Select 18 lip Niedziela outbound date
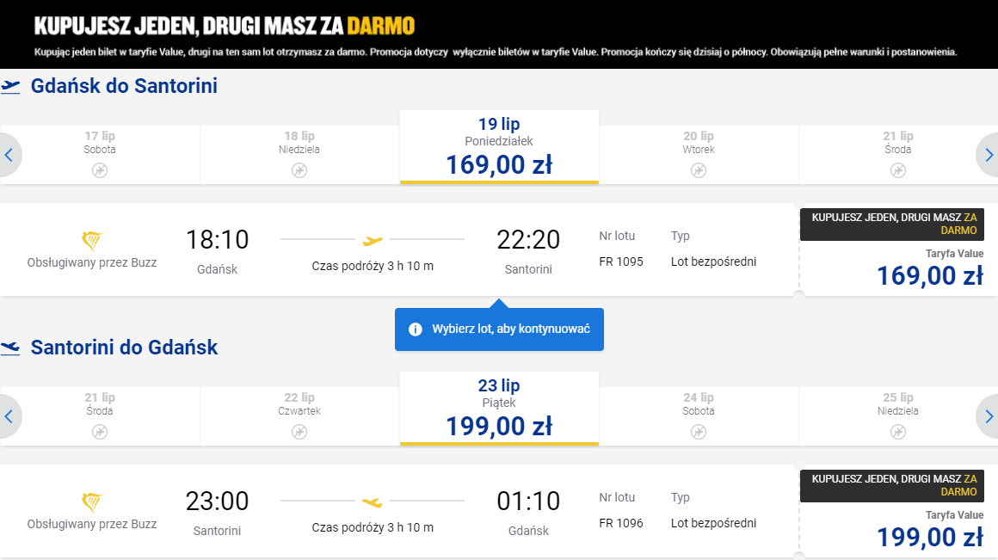This screenshot has height=560, width=998. pyautogui.click(x=299, y=155)
